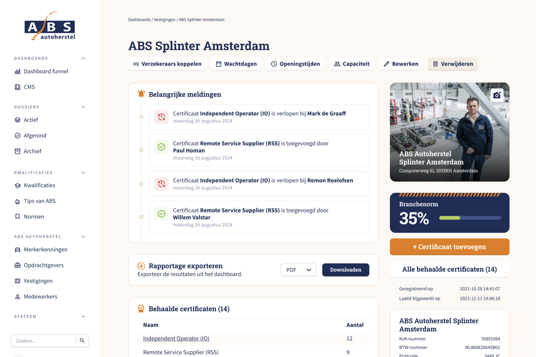Click the Kwalificaties graduation cap icon
Screen dimensions: 536x357
click(x=17, y=186)
